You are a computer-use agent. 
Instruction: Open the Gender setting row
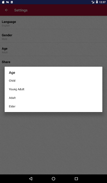(x=53, y=36)
